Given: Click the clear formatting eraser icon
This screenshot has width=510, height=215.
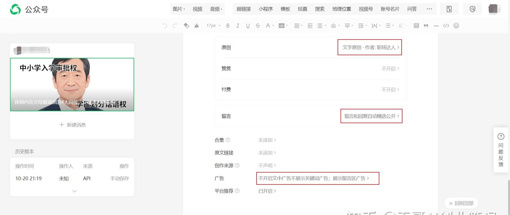Looking at the screenshot, I should [186, 26].
